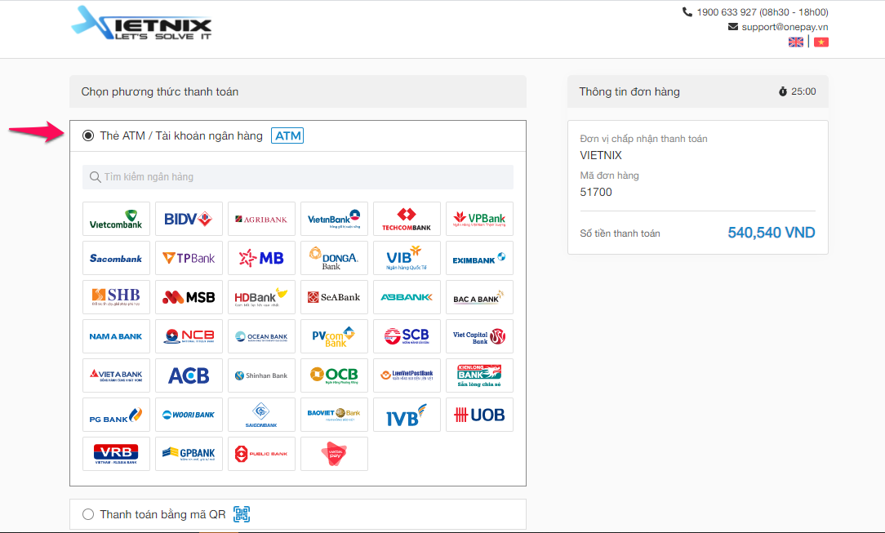Pick the IVB bank logo
Viewport: 885px width, 533px height.
(x=407, y=415)
